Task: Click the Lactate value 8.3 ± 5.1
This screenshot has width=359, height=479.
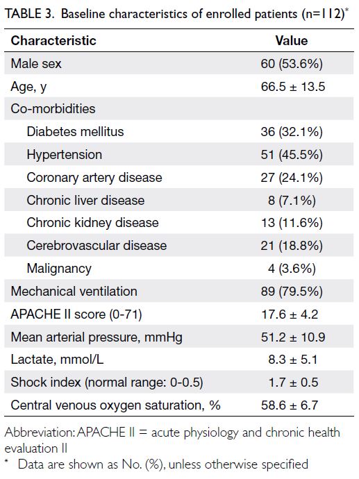Action: pos(293,360)
